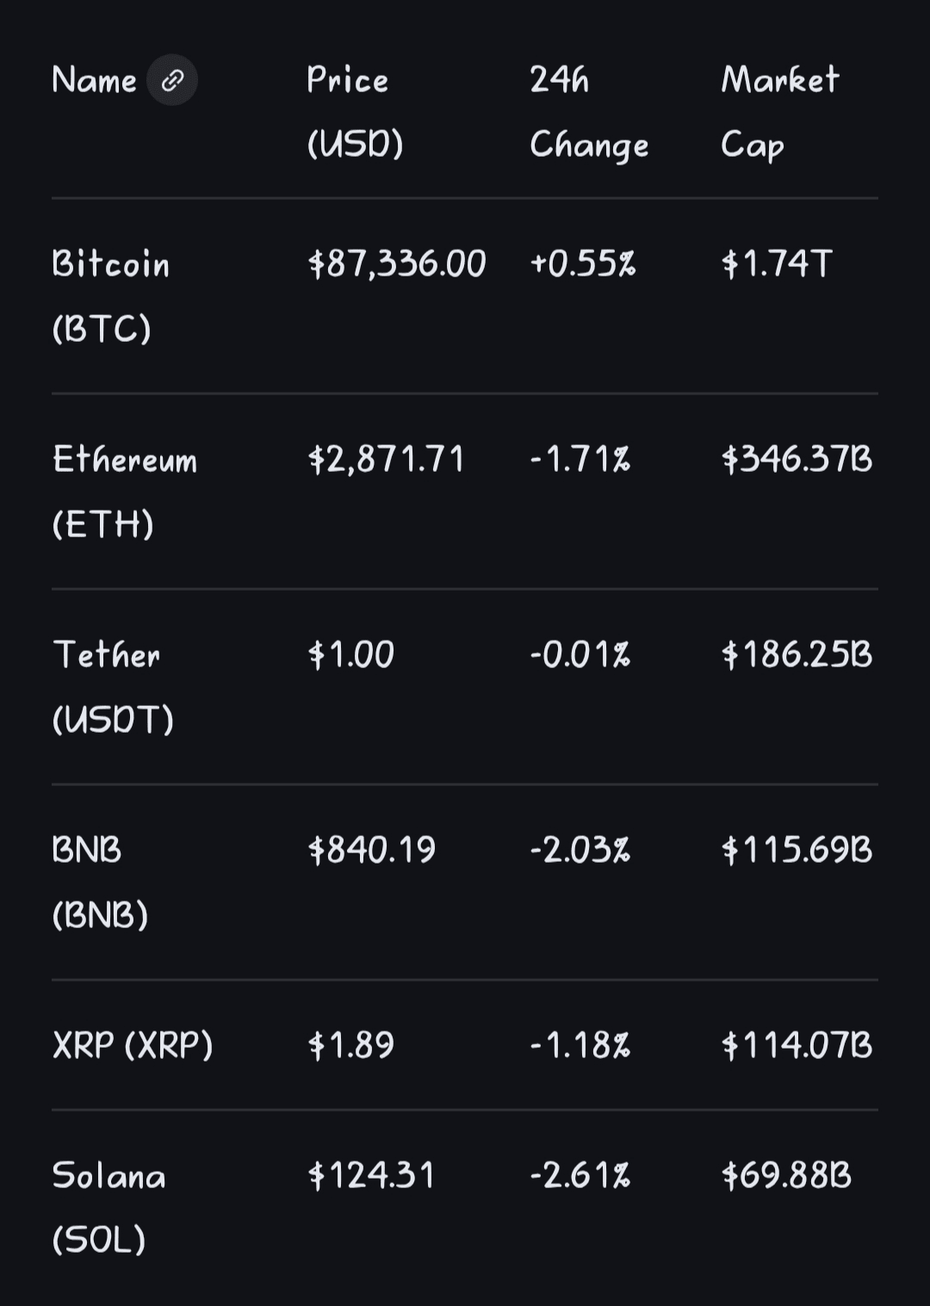Click the link icon beside Name
Viewport: 930px width, 1306px height.
(x=172, y=81)
